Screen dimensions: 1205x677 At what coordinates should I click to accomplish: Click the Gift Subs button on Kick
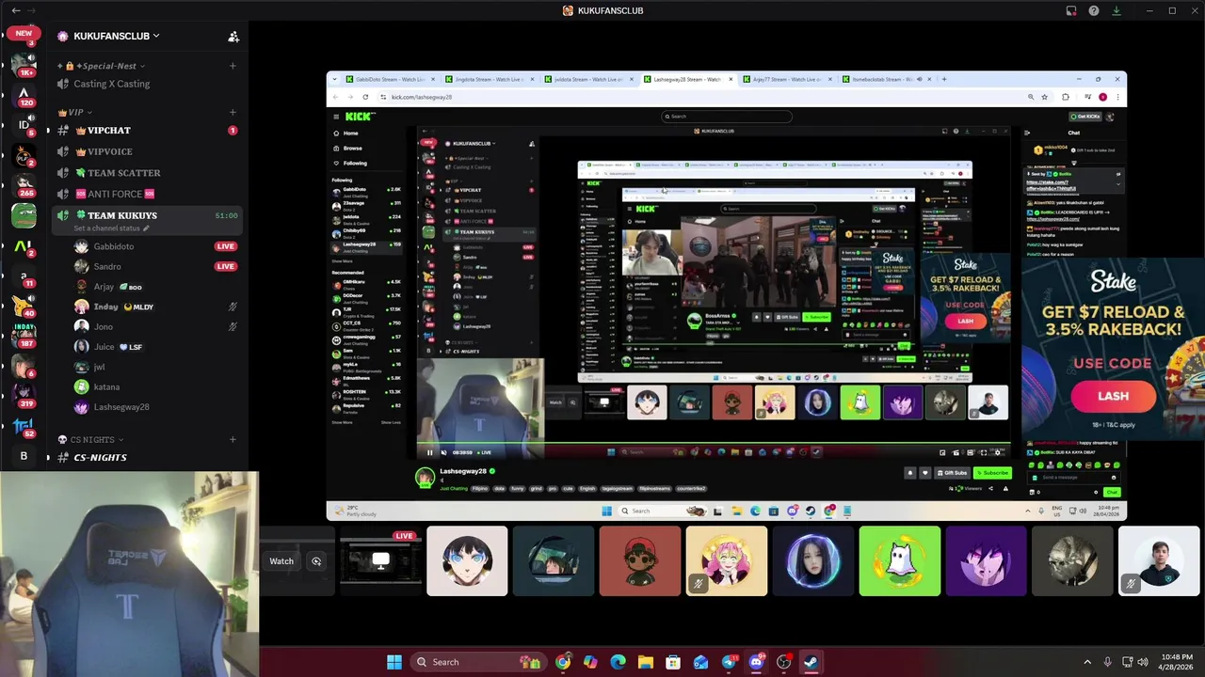(x=952, y=473)
